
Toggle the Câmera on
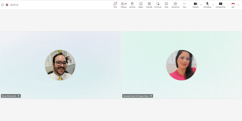click(195, 5)
